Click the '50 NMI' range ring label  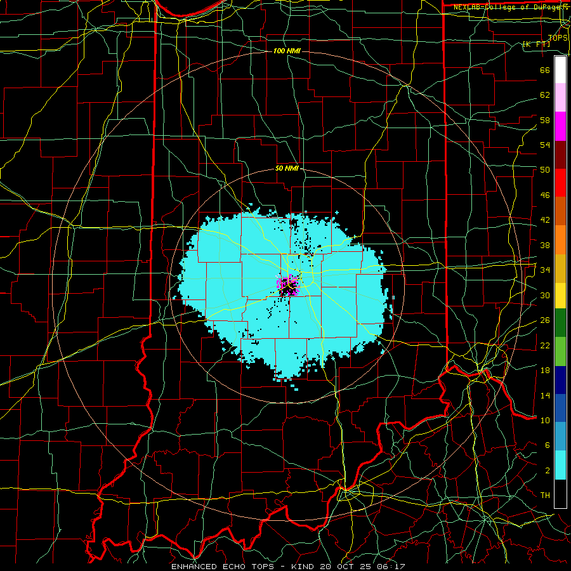coord(287,168)
